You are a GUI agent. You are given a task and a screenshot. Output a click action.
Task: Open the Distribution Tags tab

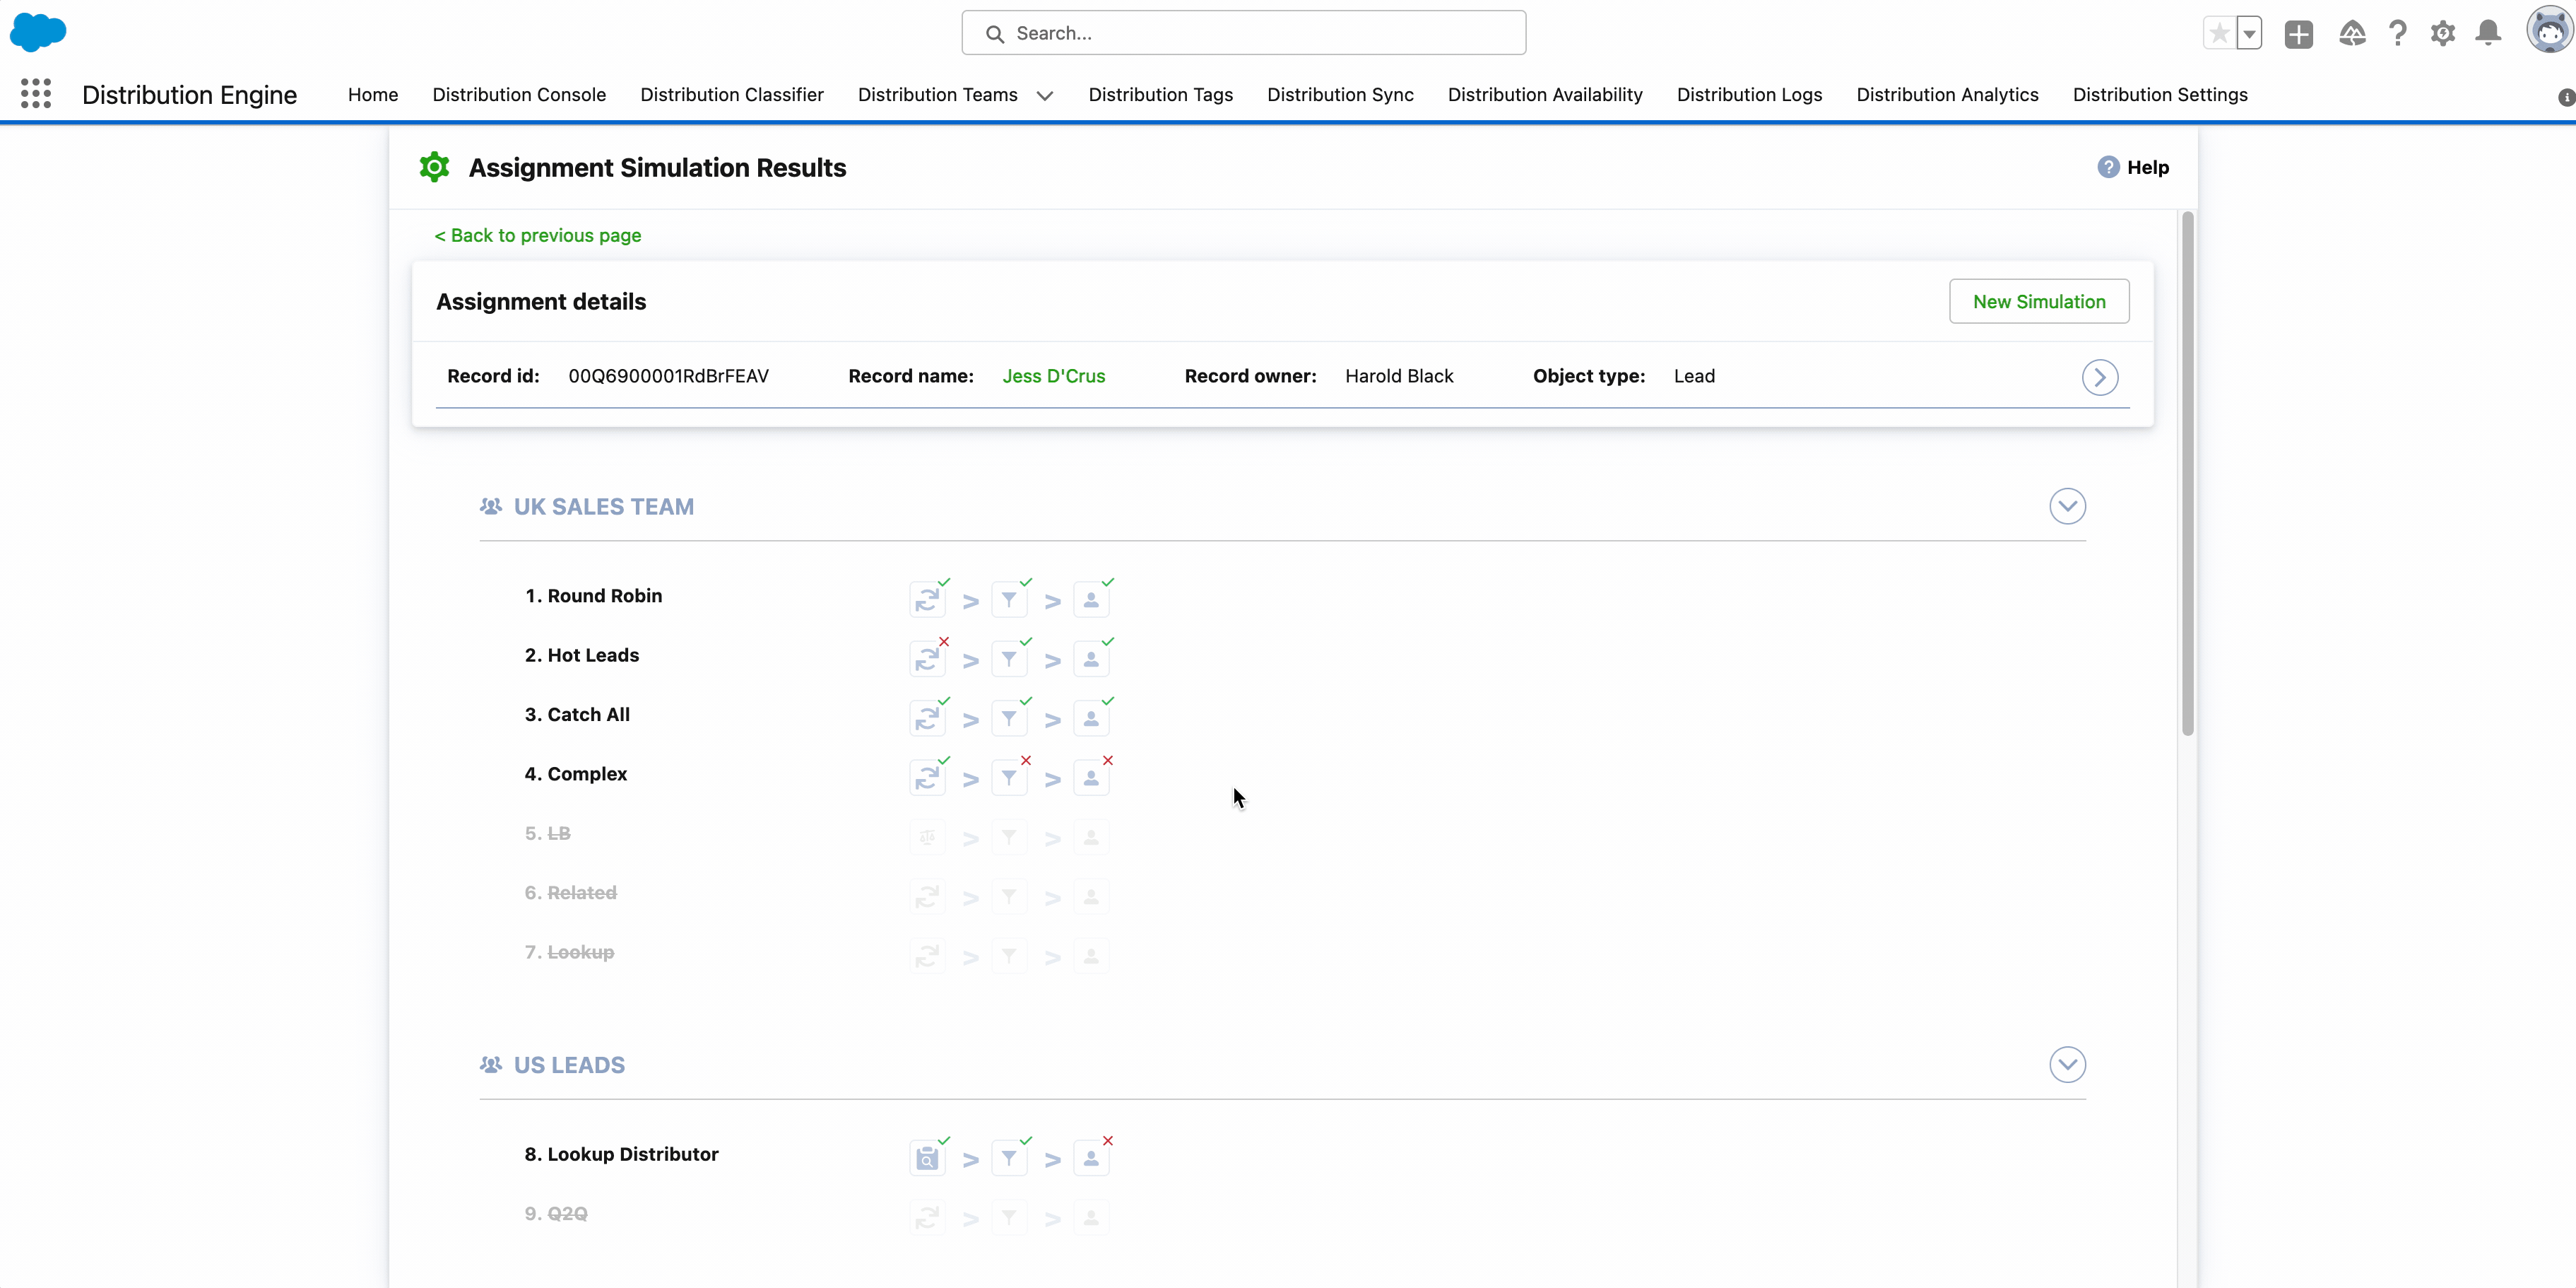[1160, 94]
